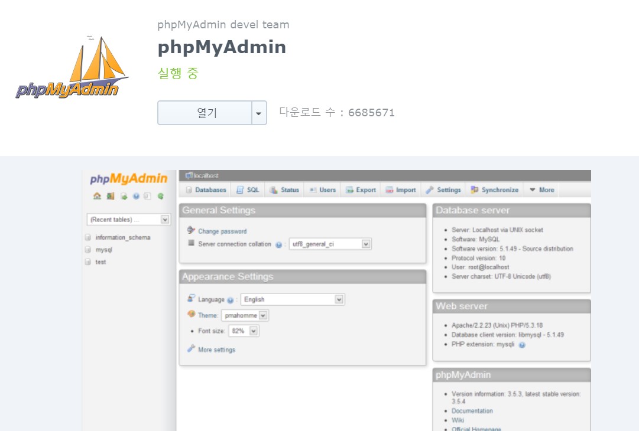Go to the Import tab
The height and width of the screenshot is (431, 639).
[x=401, y=190]
